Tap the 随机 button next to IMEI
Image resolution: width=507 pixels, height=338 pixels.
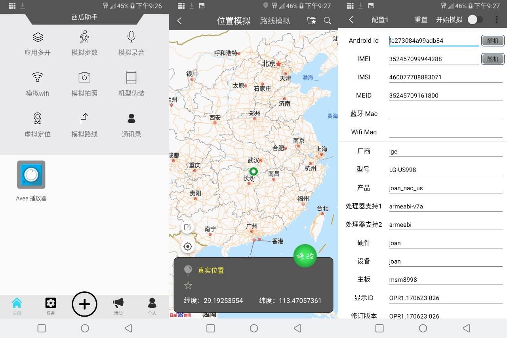pos(493,59)
